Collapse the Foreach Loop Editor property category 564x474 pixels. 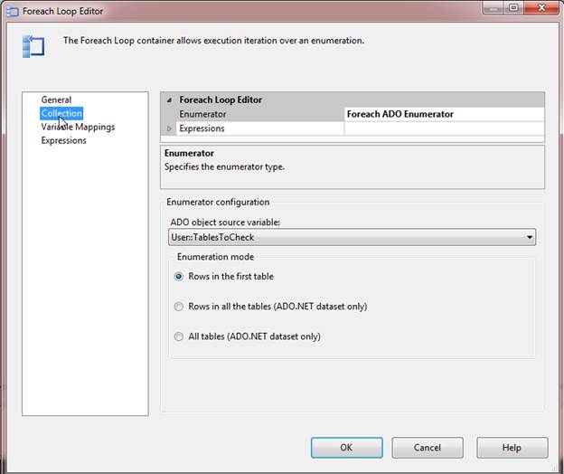click(169, 100)
